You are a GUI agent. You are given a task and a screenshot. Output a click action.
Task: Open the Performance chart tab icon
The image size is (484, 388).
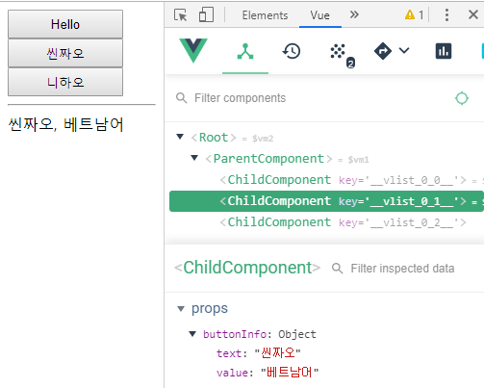pyautogui.click(x=444, y=51)
